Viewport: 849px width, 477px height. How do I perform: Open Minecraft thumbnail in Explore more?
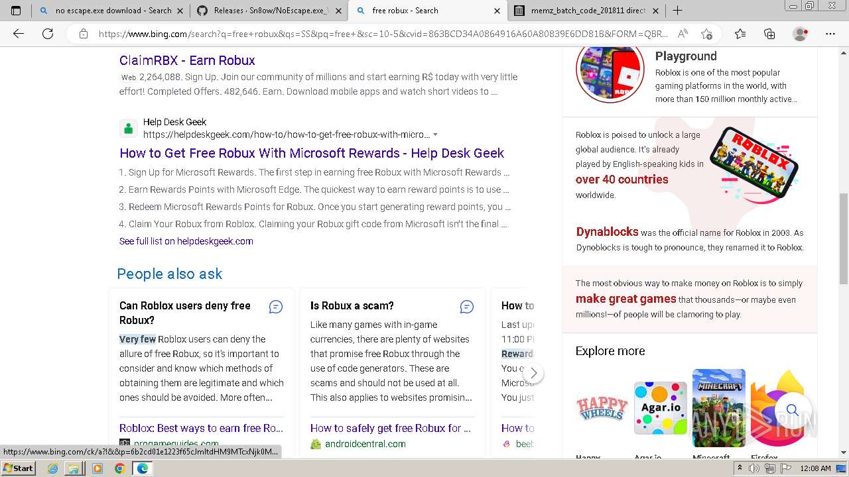click(719, 408)
